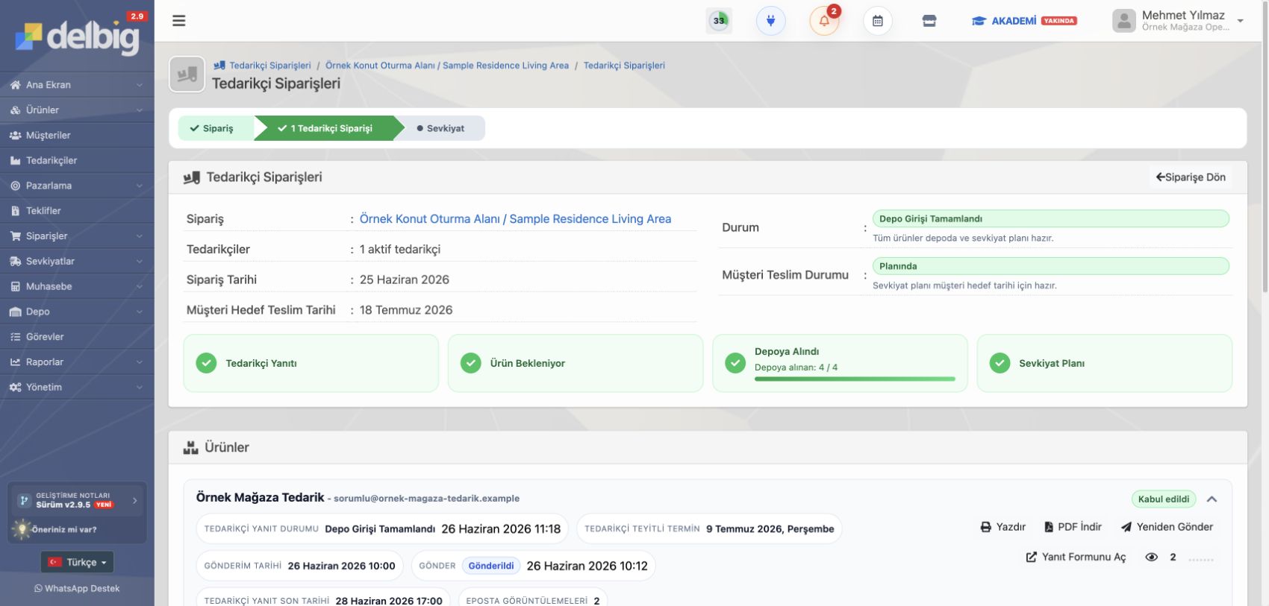The height and width of the screenshot is (606, 1269).
Task: Collapse the Örnek Mağaza Tedarik panel chevron
Action: [1212, 499]
